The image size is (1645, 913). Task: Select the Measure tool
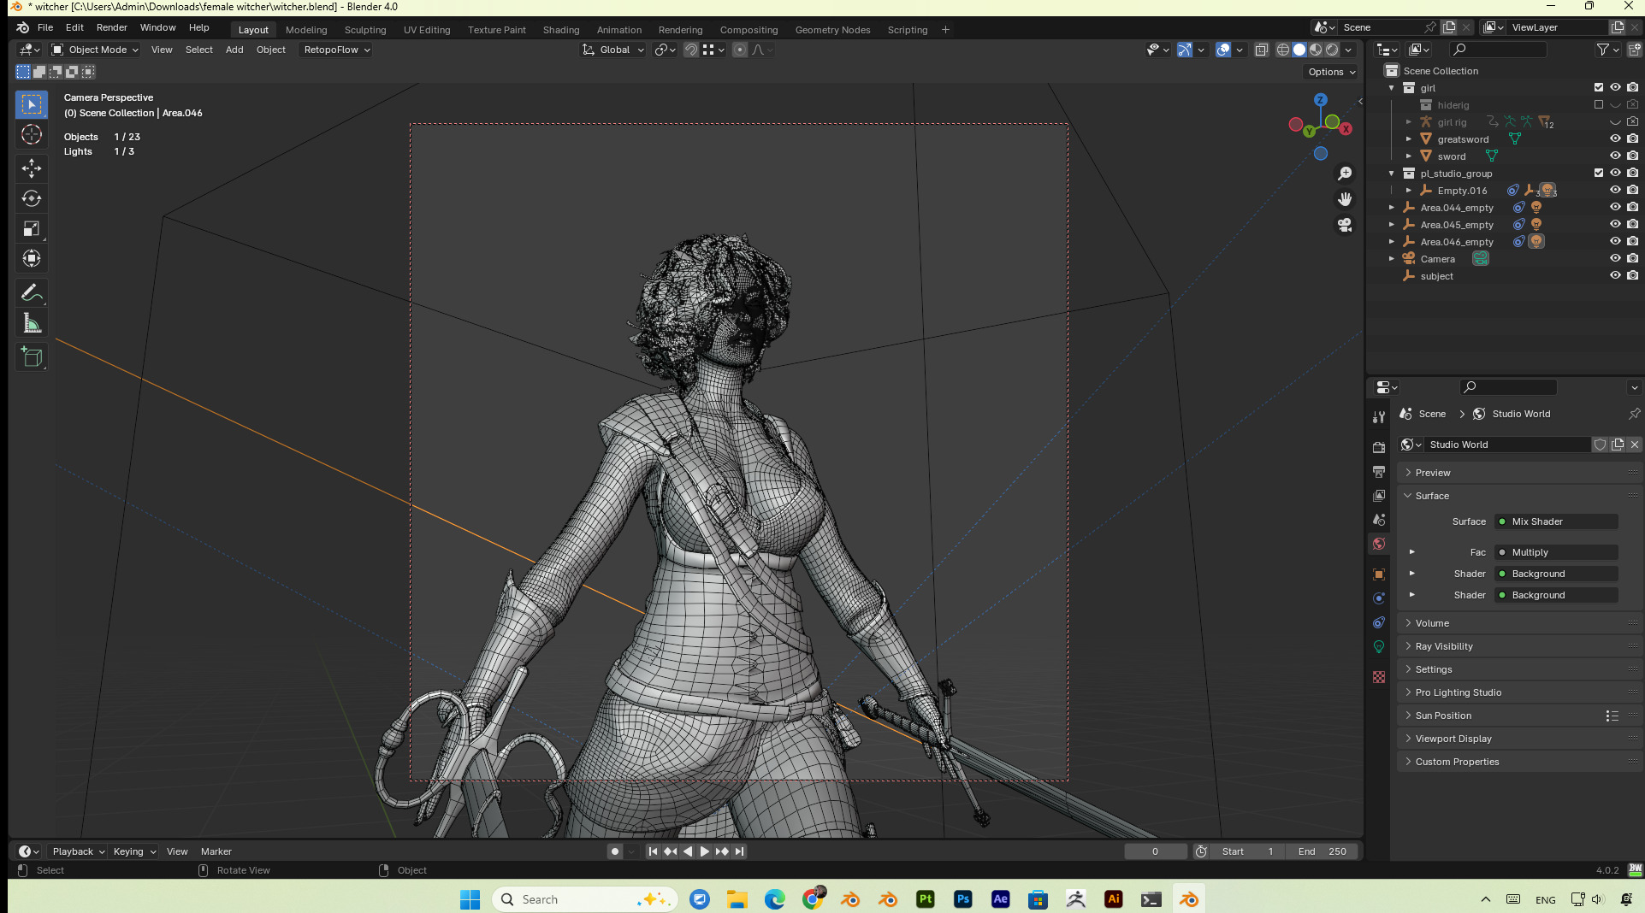click(x=32, y=322)
